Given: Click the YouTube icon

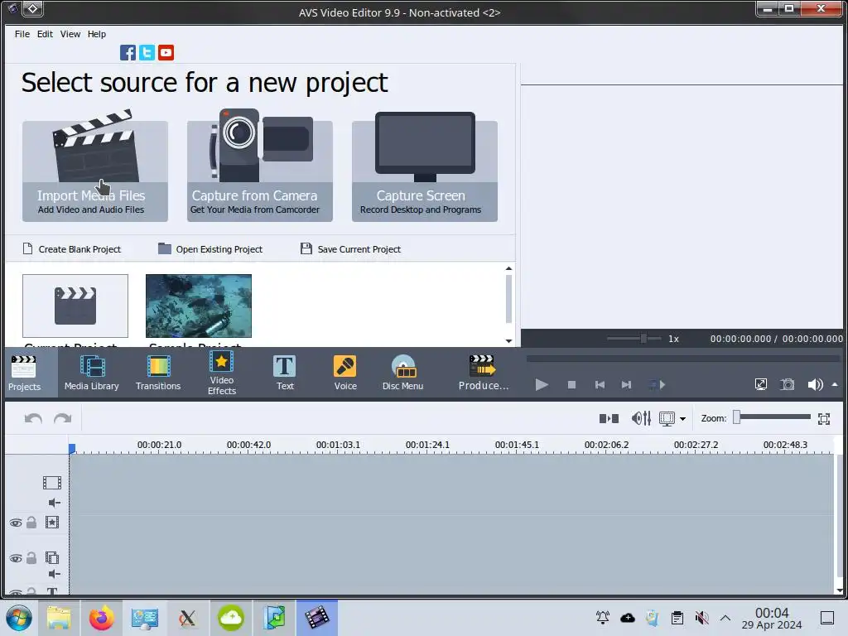Looking at the screenshot, I should coord(166,52).
